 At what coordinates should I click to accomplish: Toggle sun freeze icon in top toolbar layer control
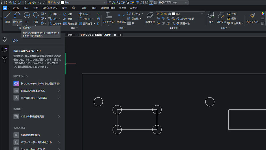pyautogui.click(x=52, y=2)
